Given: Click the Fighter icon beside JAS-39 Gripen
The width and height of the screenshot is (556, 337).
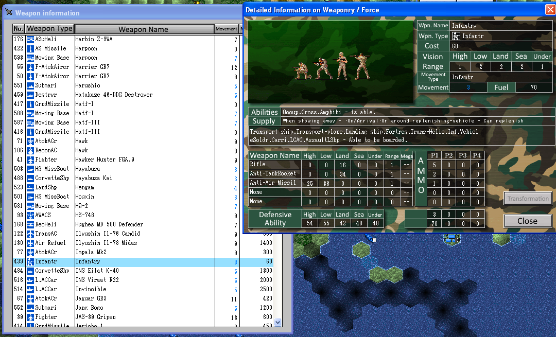Looking at the screenshot, I should point(30,317).
